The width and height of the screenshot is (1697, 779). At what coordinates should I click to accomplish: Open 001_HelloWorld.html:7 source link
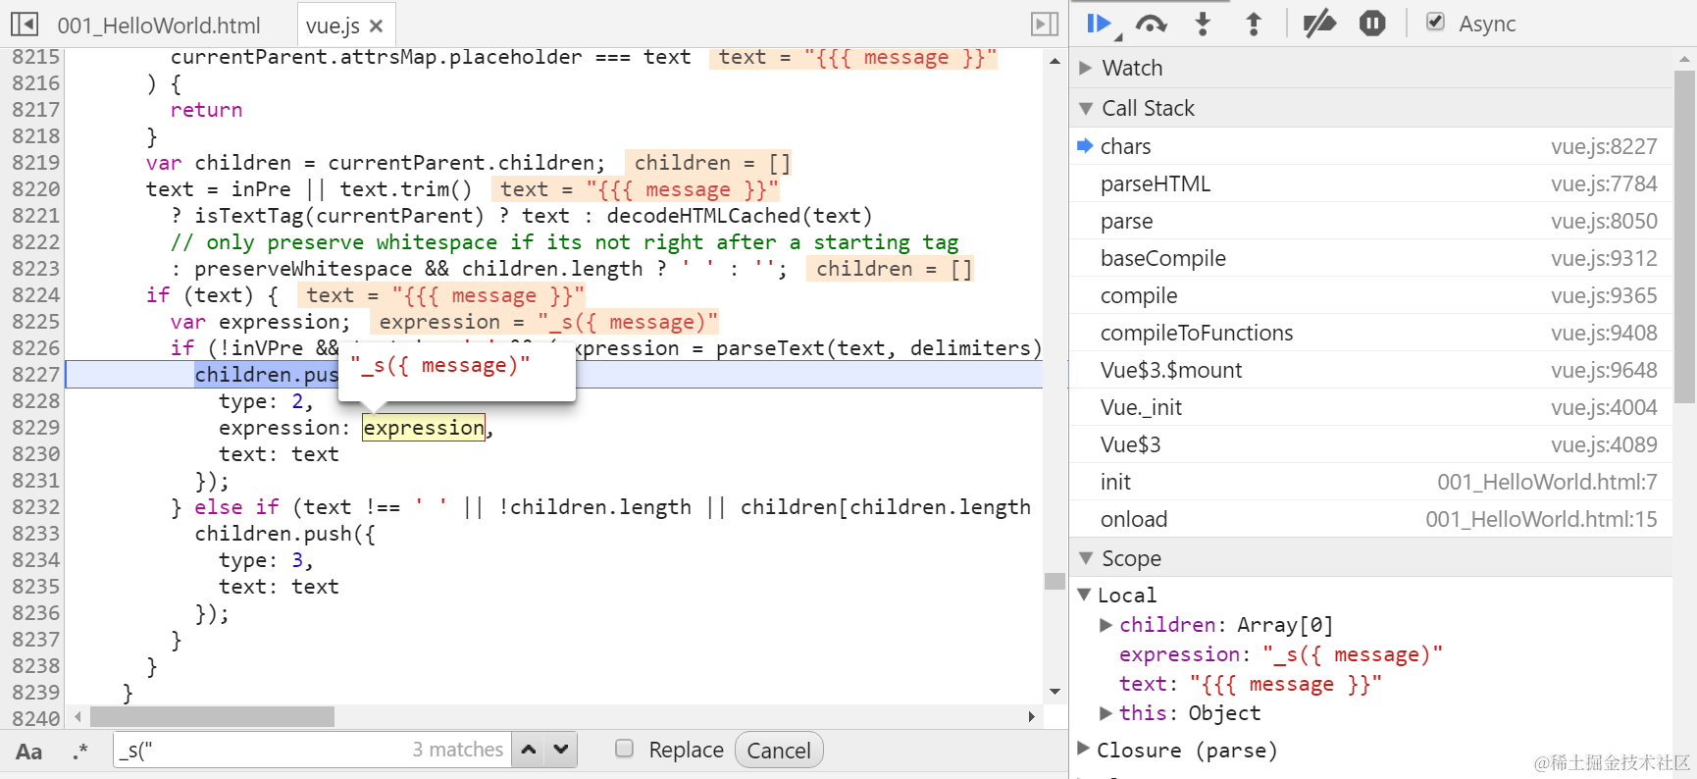pyautogui.click(x=1547, y=482)
